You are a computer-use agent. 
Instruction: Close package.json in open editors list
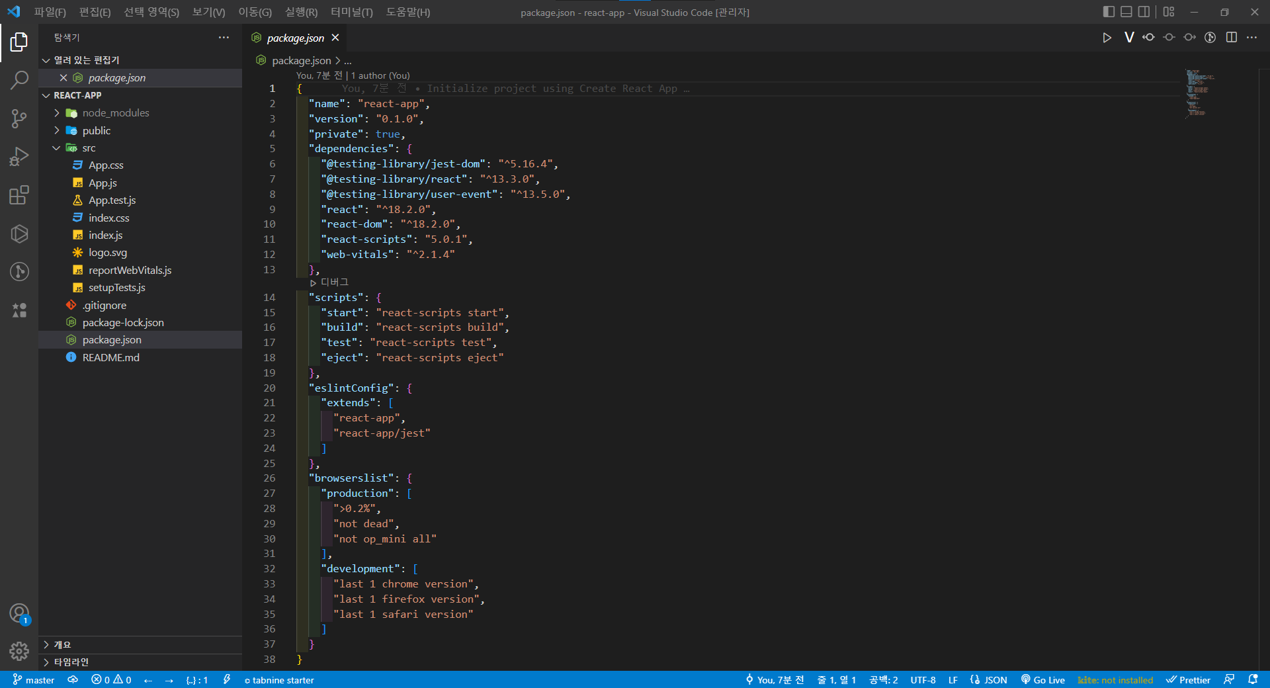pyautogui.click(x=63, y=78)
